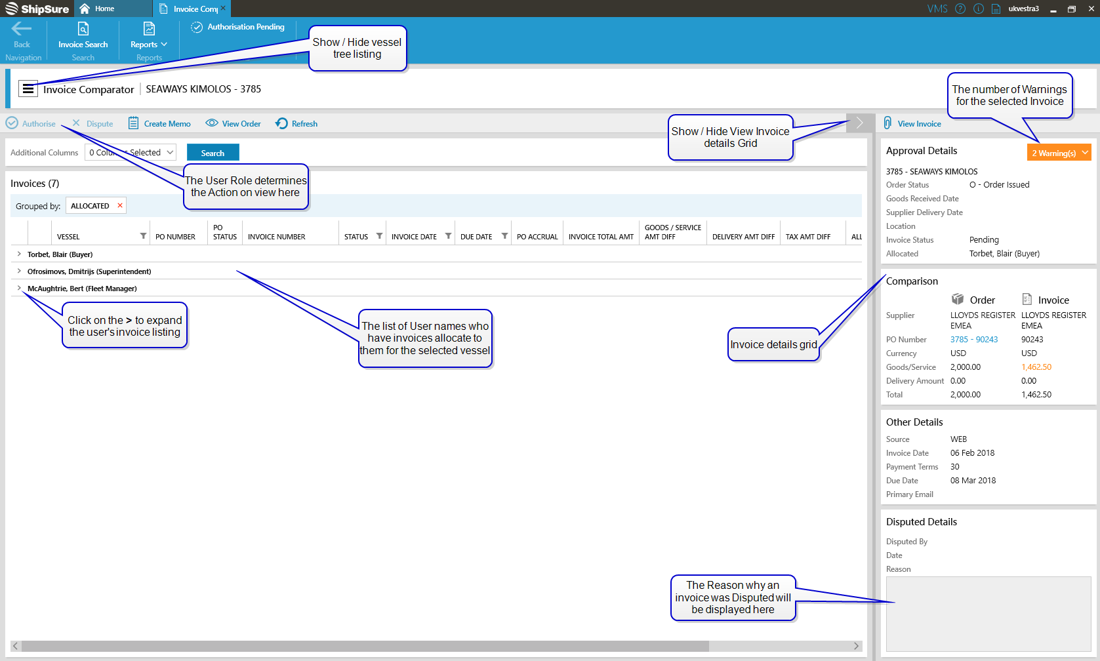
Task: Open Additional Columns dropdown
Action: point(131,152)
